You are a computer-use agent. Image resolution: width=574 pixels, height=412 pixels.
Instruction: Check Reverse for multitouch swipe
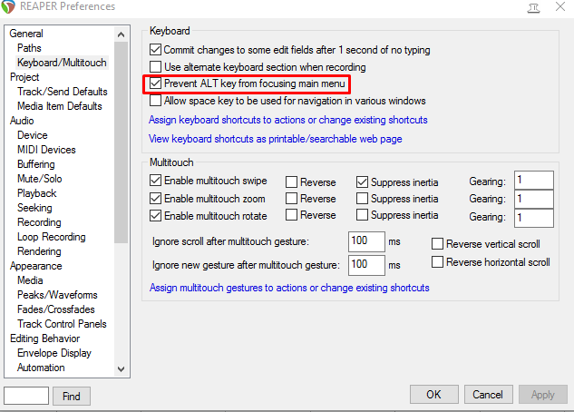click(291, 181)
